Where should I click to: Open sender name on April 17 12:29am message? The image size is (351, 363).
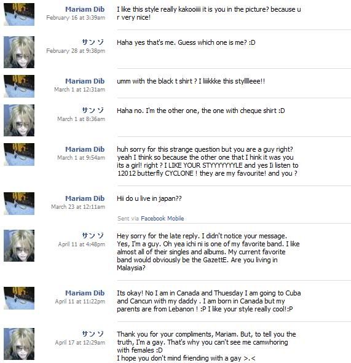(93, 334)
